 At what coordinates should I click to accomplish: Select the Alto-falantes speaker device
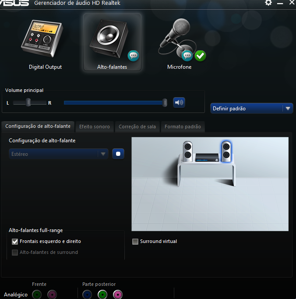(x=112, y=42)
